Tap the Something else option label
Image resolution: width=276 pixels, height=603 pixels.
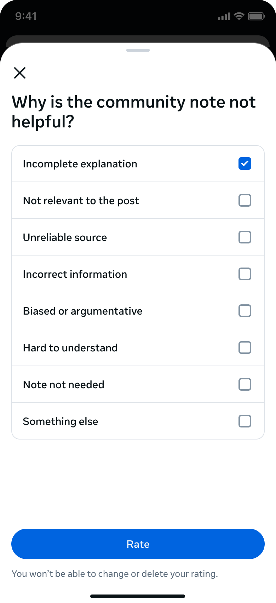click(61, 421)
